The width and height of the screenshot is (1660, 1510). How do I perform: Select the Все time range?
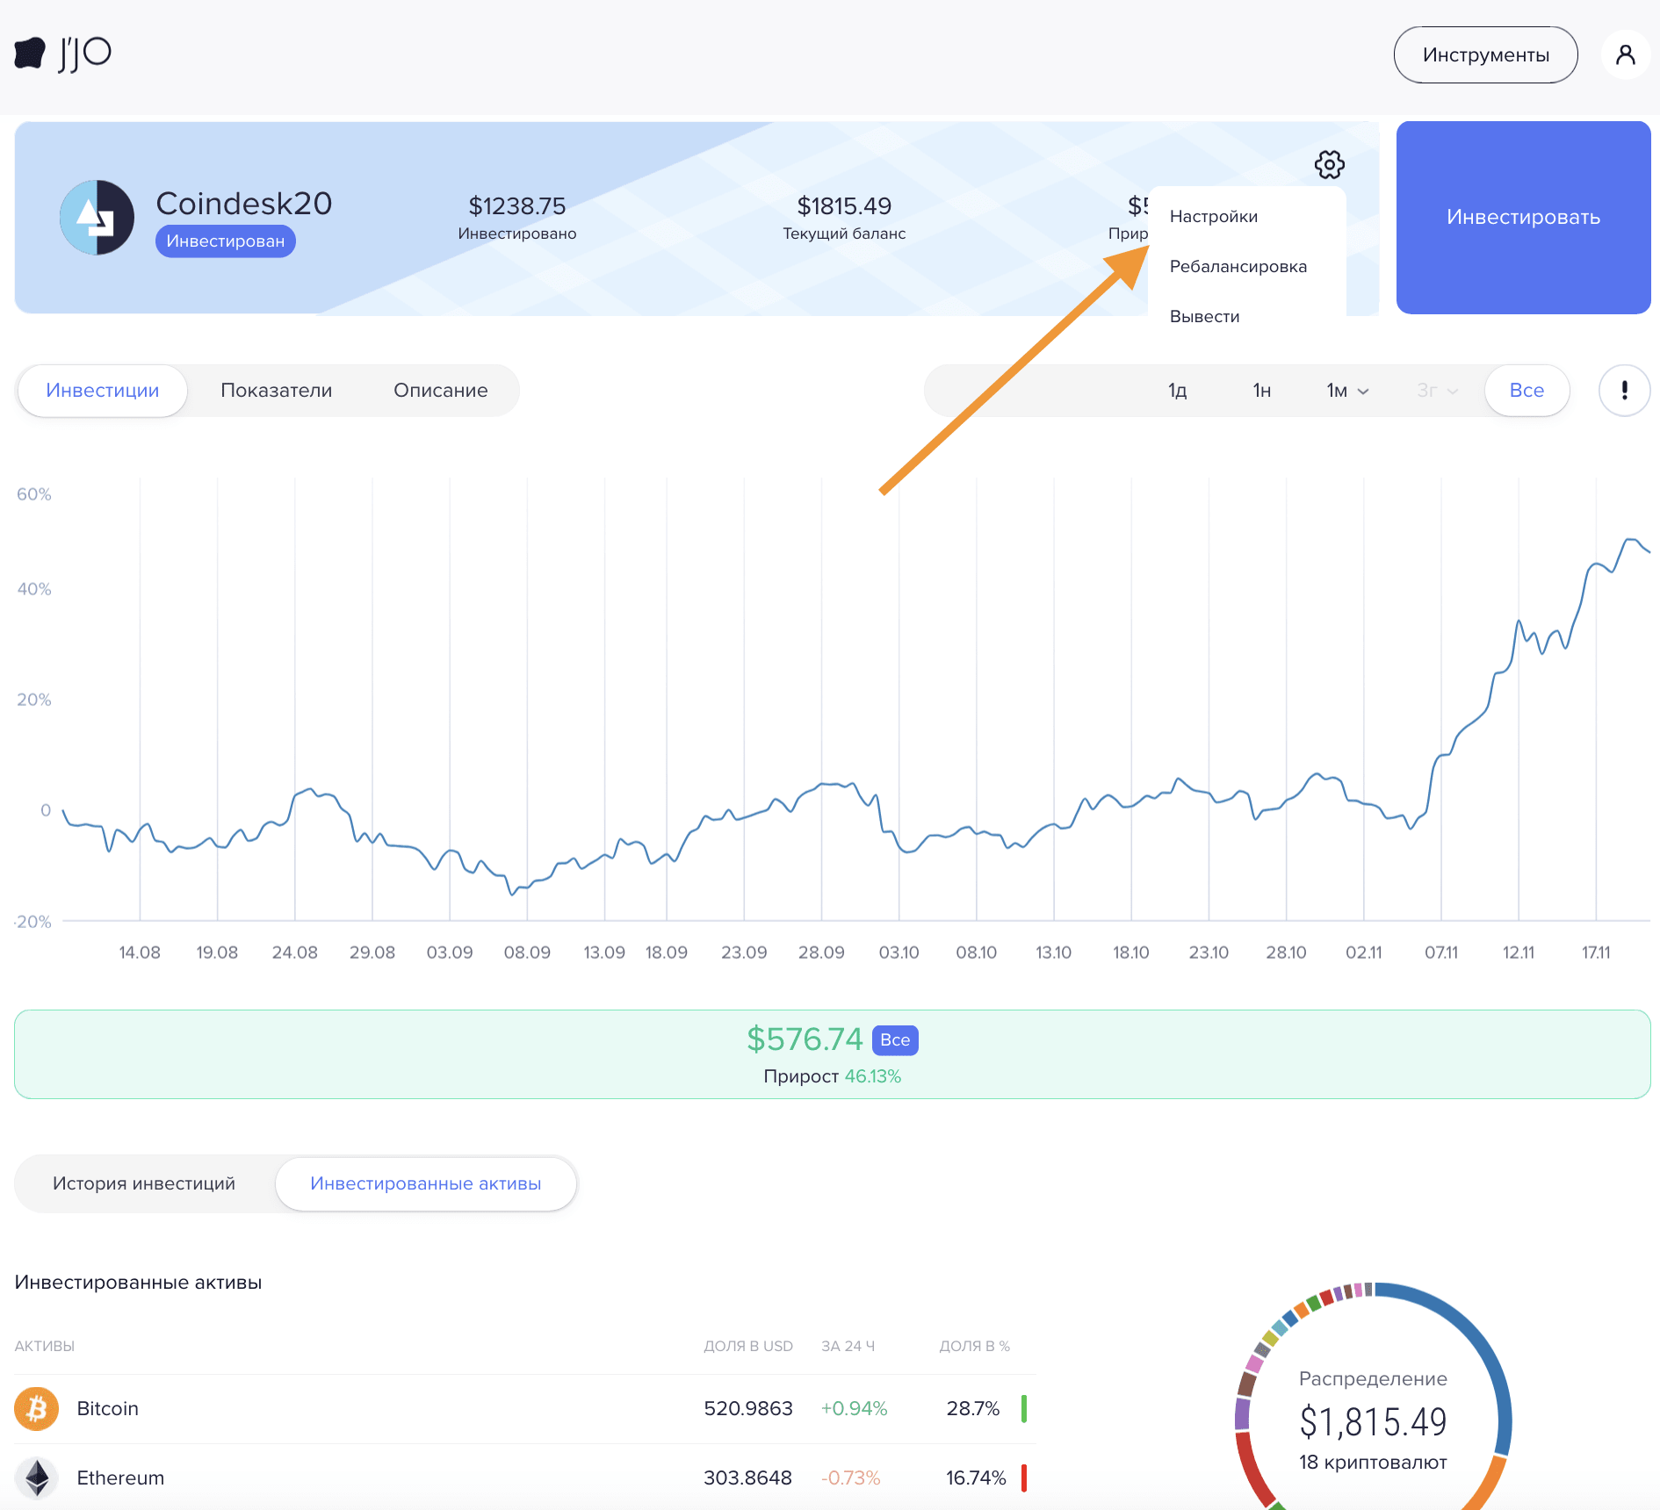pyautogui.click(x=1526, y=390)
